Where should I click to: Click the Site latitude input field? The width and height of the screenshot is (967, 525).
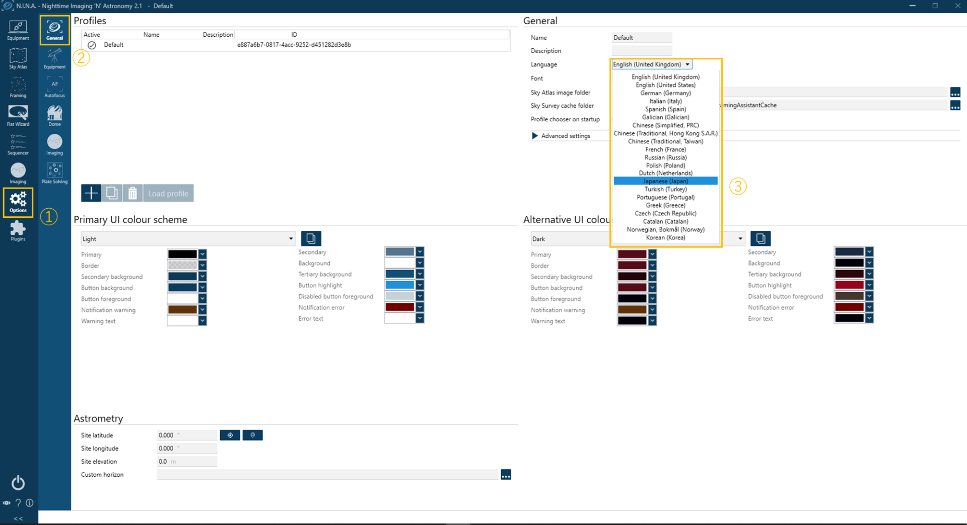(186, 435)
